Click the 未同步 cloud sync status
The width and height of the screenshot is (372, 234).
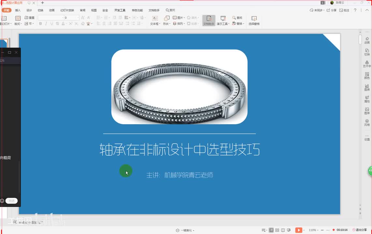(317, 10)
